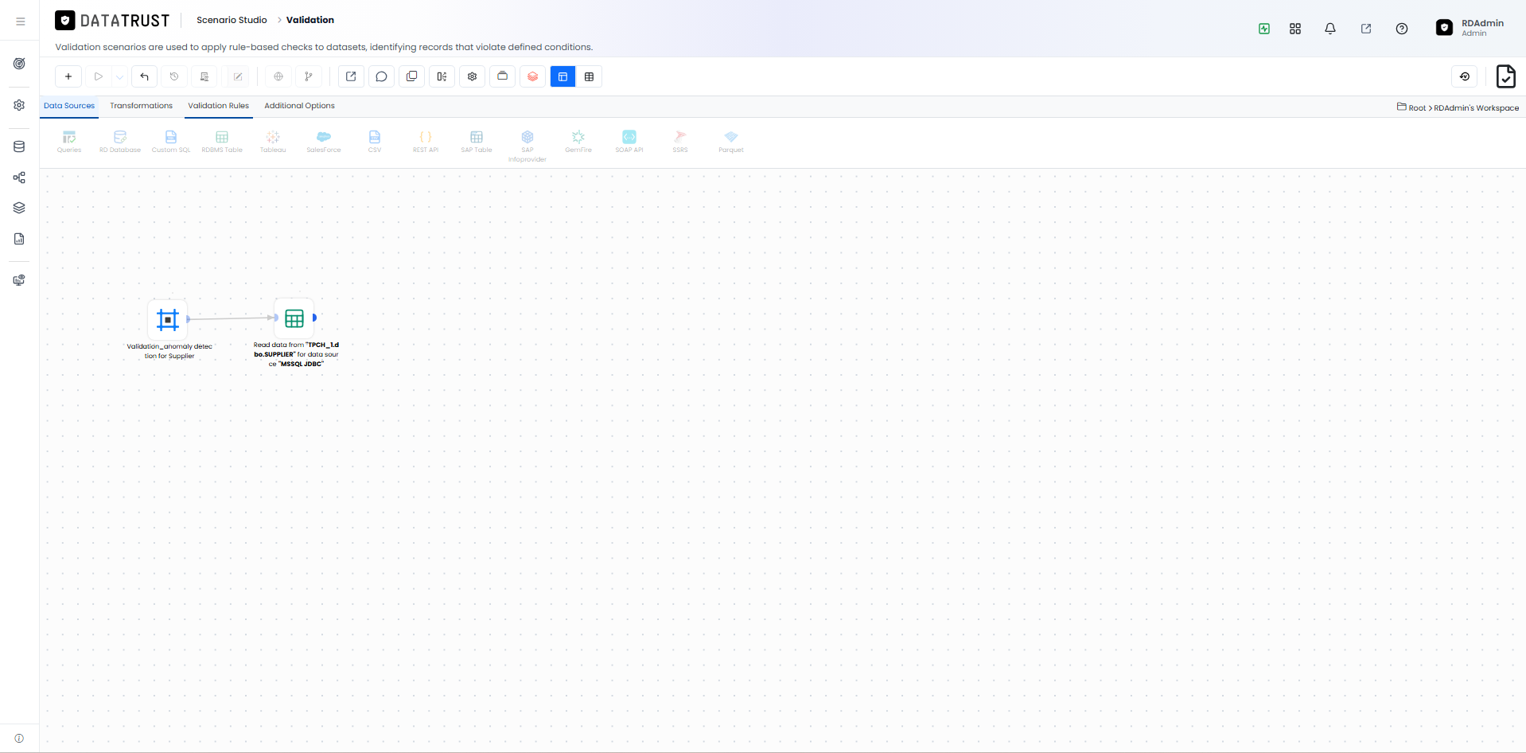Run the scenario with the play button
Screen dimensions: 1526x753
(99, 76)
